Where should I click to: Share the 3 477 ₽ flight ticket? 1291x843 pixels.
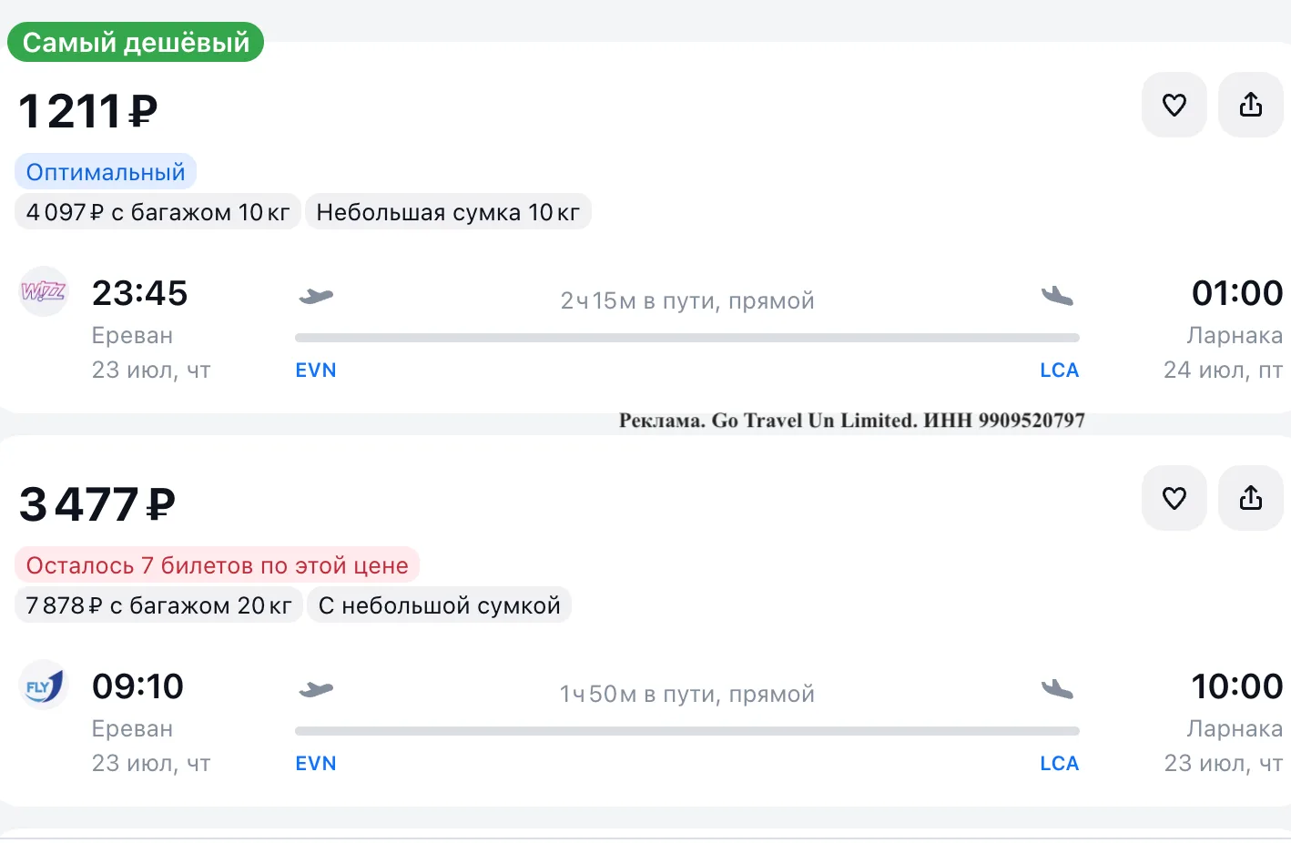1251,498
